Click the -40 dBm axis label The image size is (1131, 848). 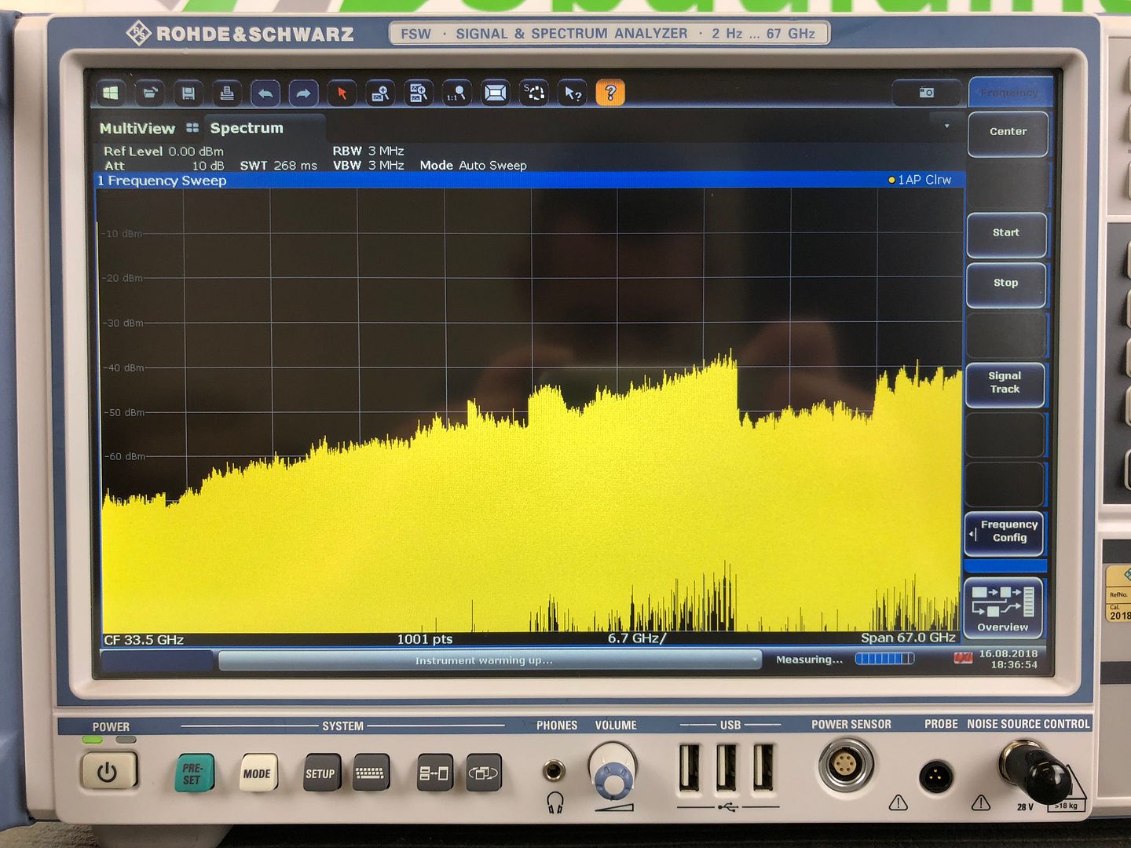point(123,367)
